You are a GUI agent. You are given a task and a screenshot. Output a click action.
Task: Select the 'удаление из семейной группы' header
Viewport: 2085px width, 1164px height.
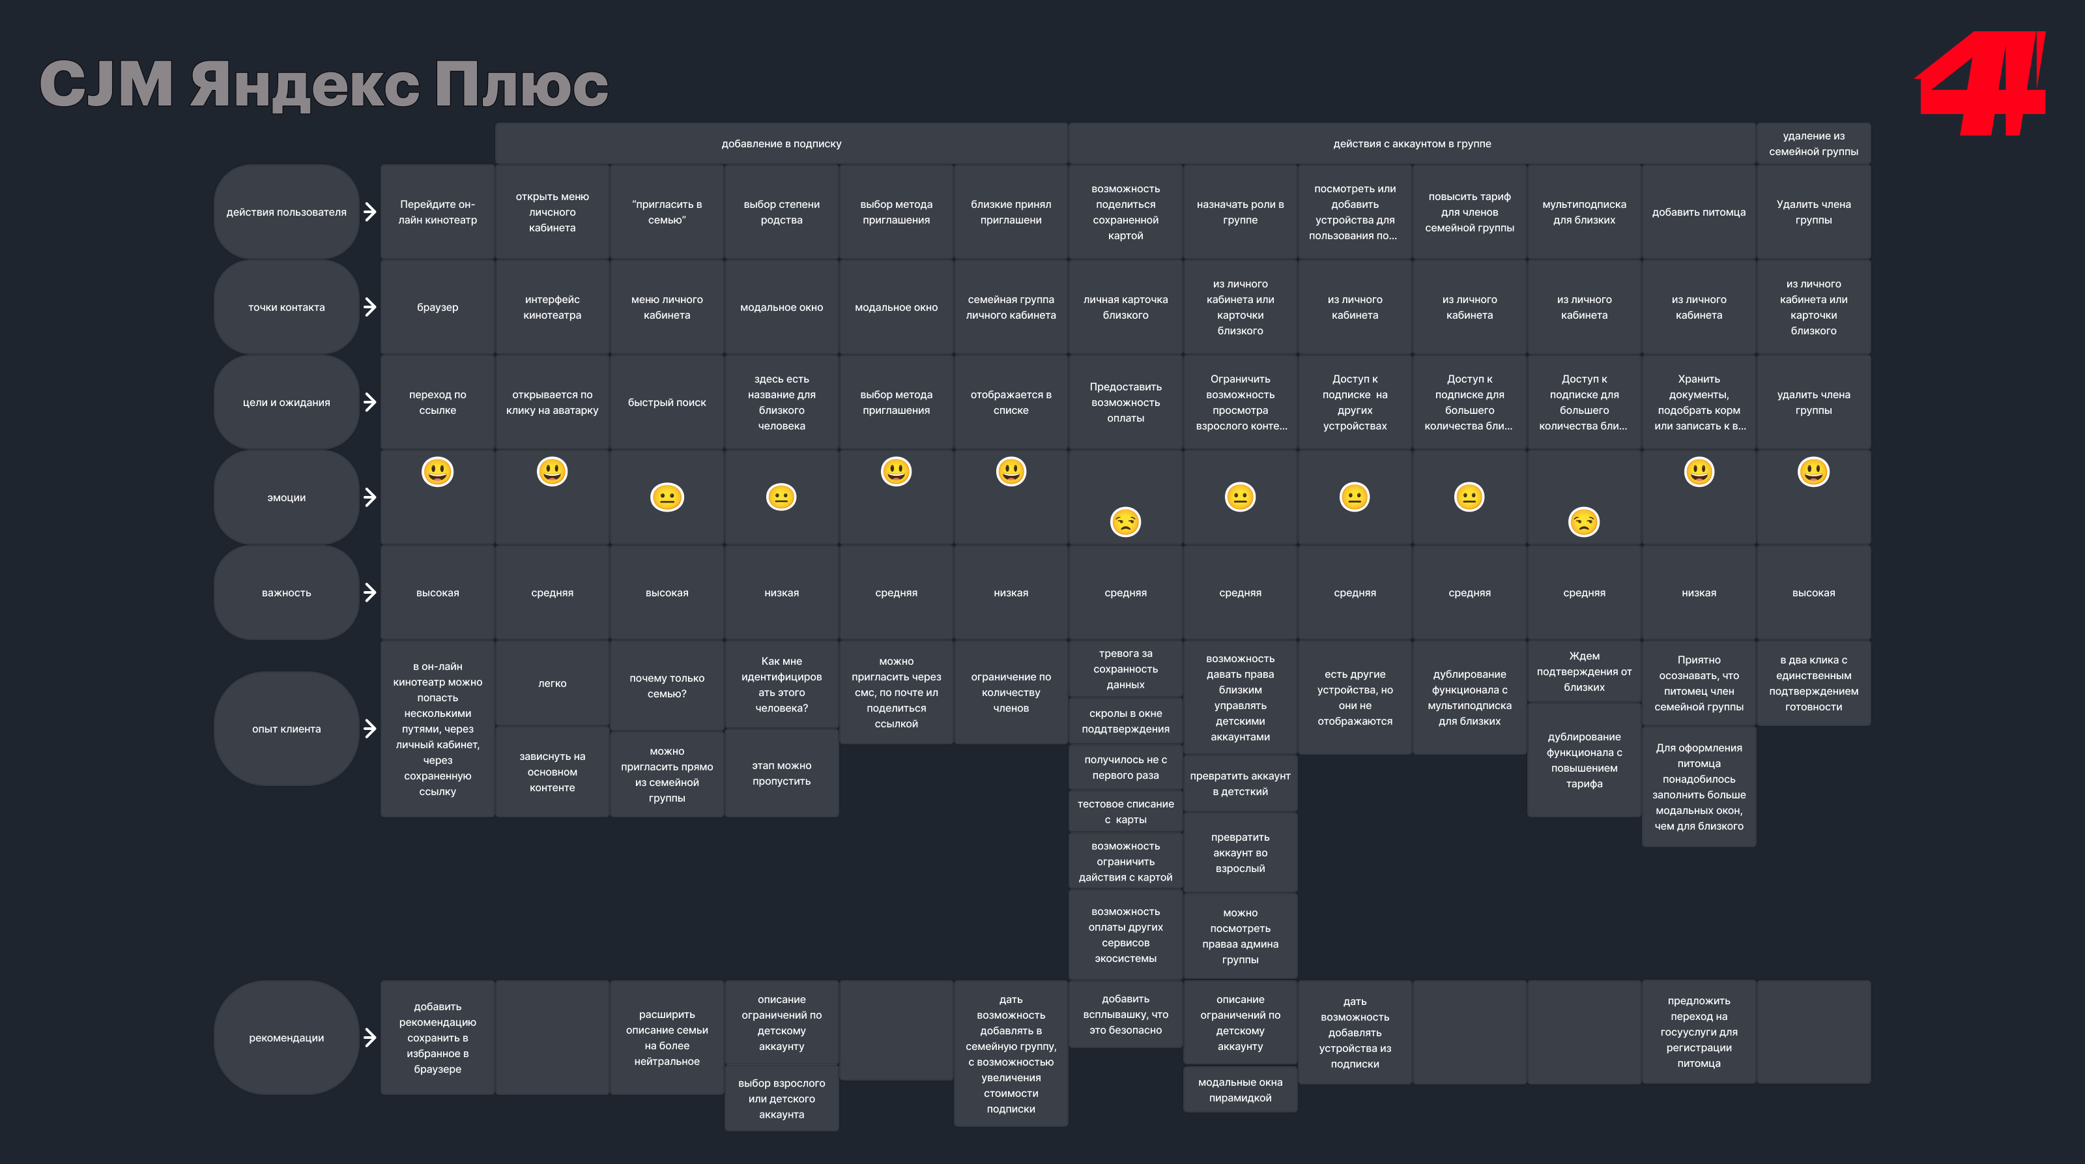(x=1813, y=143)
